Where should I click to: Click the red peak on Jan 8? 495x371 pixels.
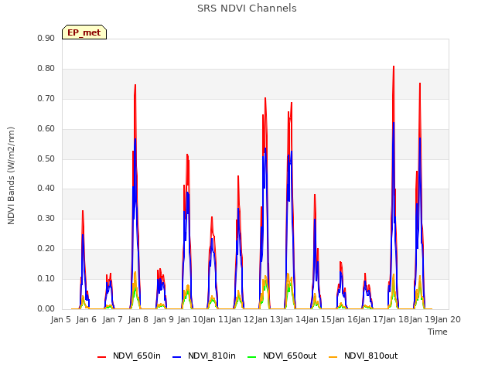click(135, 85)
